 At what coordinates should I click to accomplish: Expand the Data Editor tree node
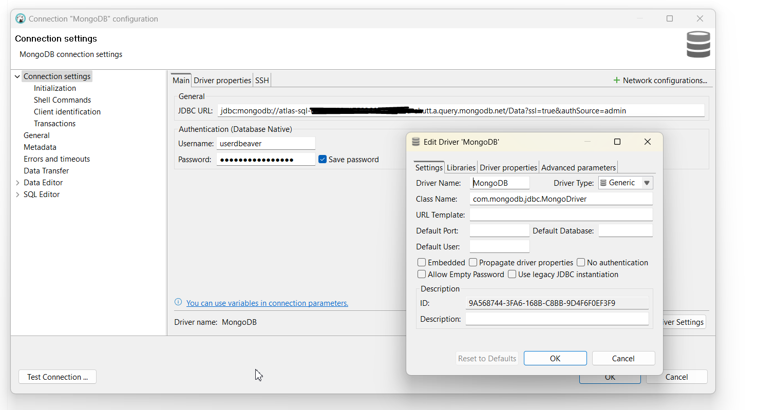click(x=17, y=183)
